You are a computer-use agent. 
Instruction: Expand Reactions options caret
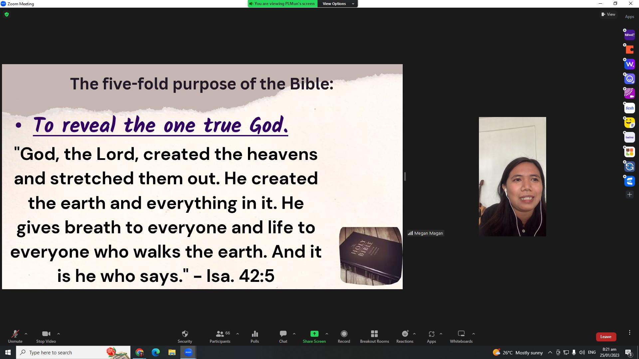point(414,334)
